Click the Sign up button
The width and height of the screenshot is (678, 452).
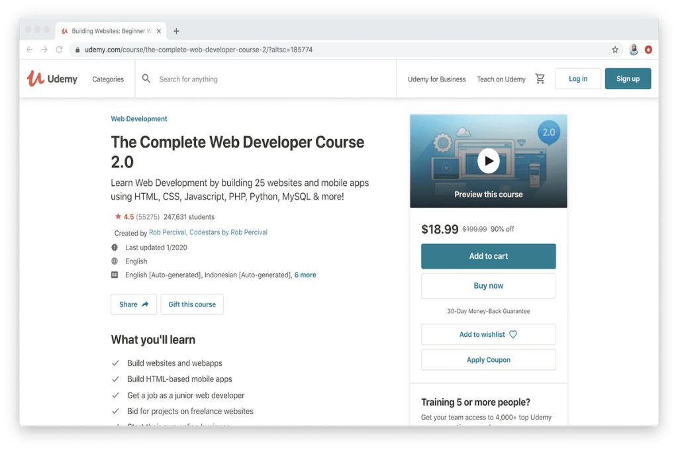(628, 79)
